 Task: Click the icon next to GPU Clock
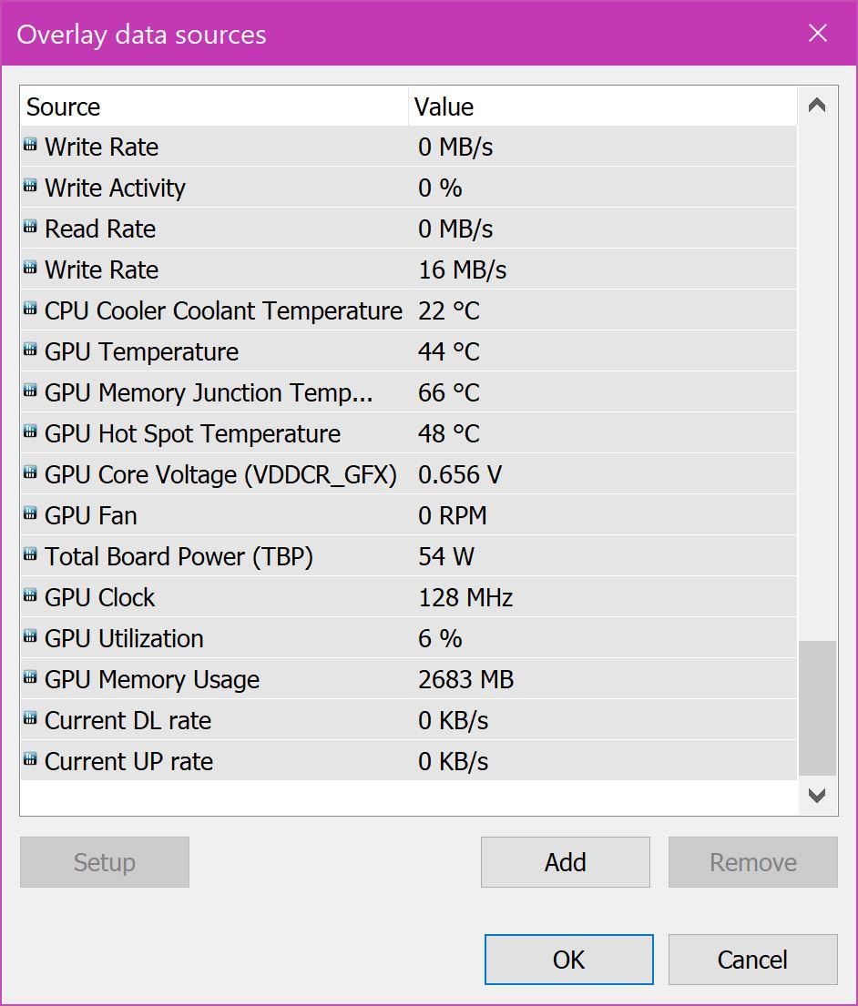[30, 595]
